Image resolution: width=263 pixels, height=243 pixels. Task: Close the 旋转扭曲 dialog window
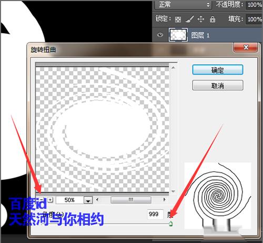246,47
